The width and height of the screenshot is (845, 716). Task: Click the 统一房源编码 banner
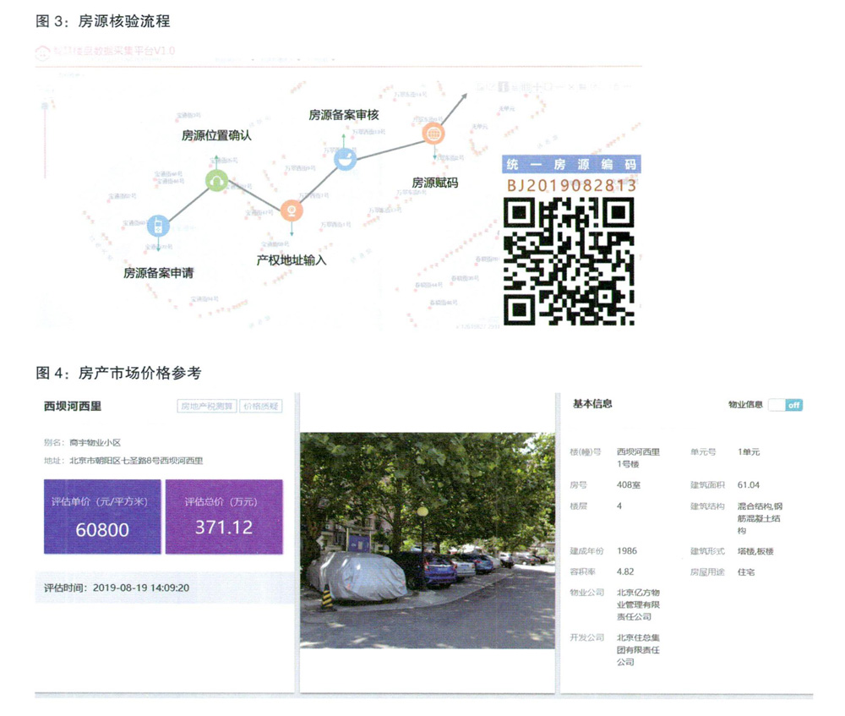571,165
